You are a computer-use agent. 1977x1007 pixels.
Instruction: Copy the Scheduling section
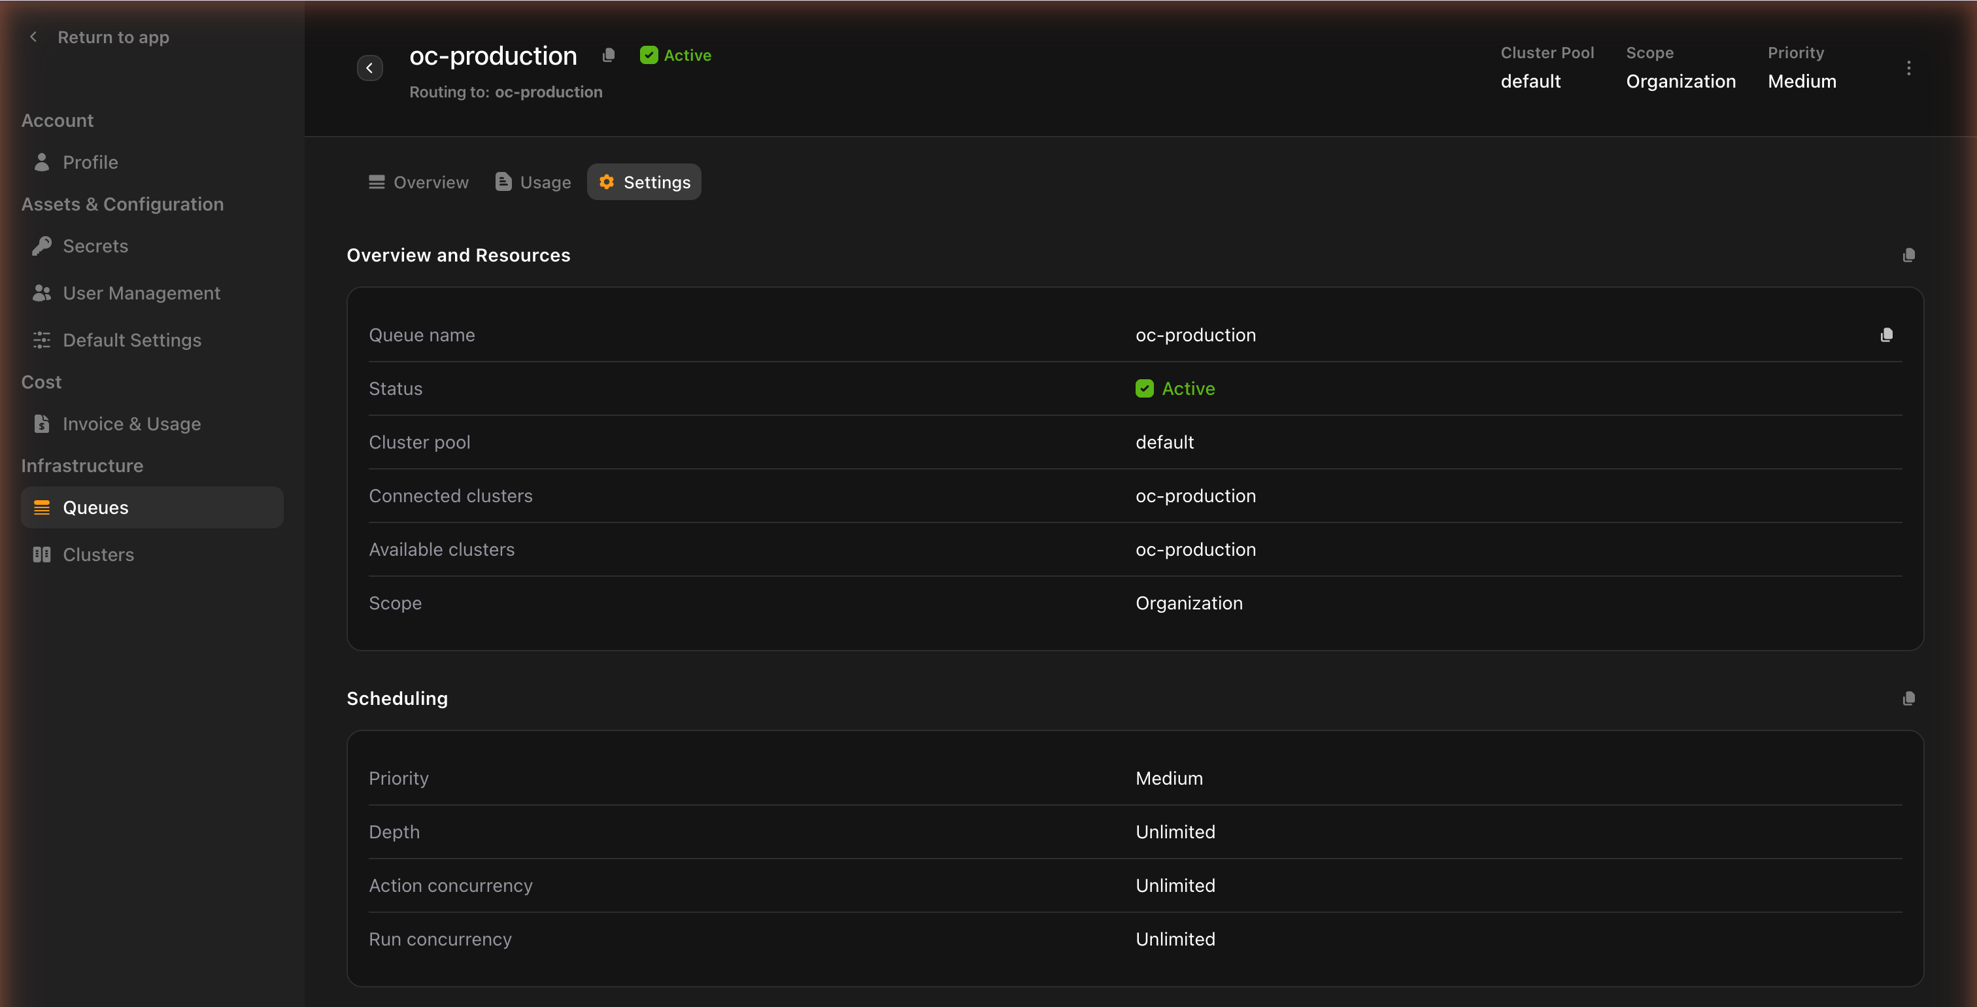click(x=1909, y=698)
